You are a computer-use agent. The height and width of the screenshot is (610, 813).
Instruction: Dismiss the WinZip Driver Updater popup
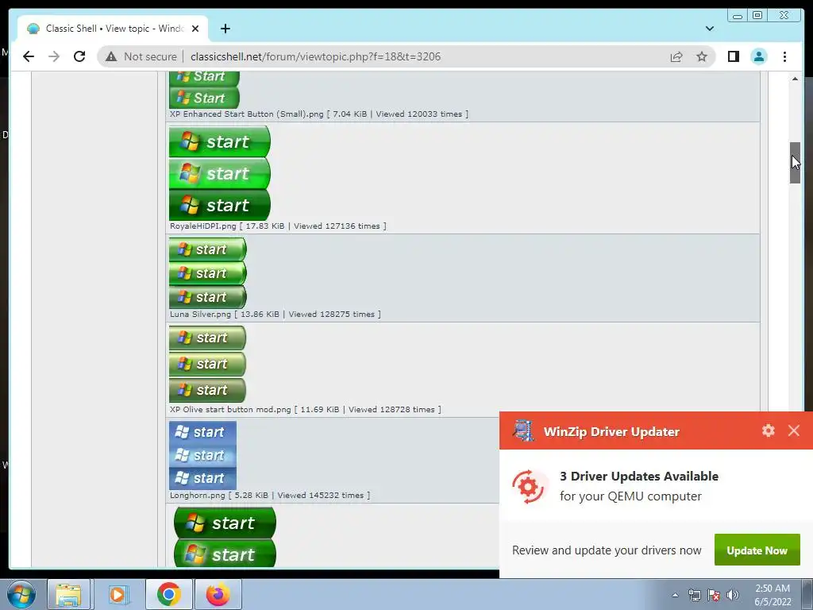click(794, 430)
